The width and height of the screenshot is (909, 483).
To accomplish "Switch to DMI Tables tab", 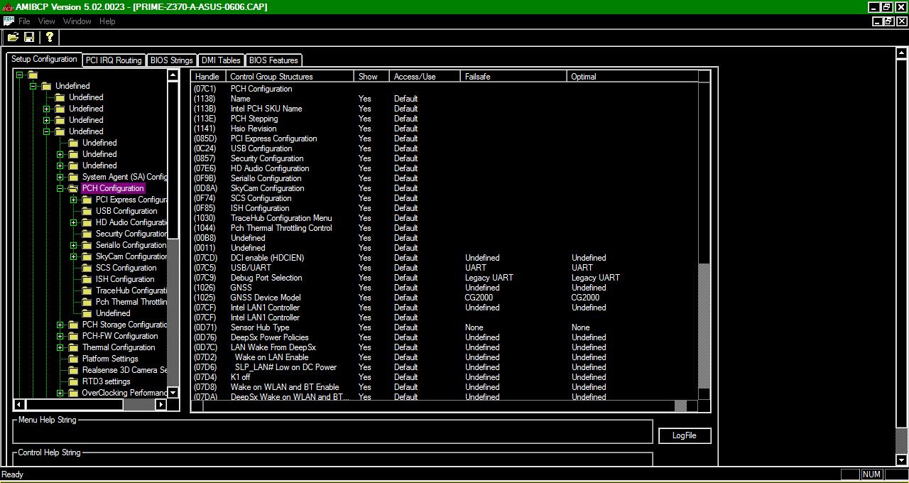I will [220, 60].
